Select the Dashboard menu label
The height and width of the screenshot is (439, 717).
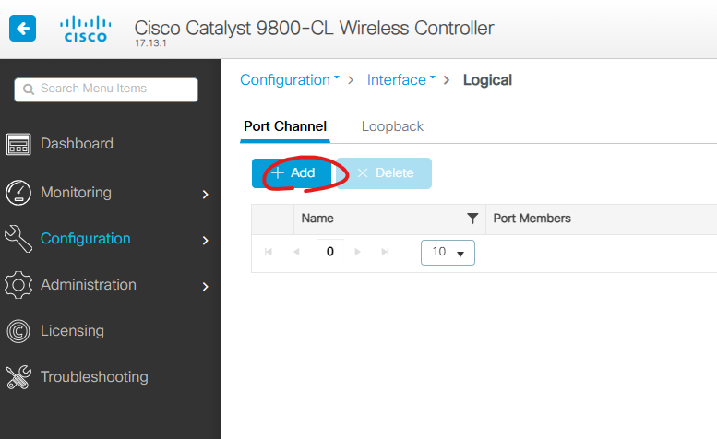click(x=77, y=144)
